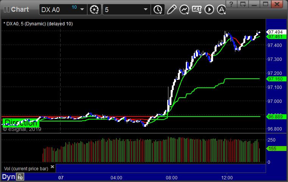Expand the DX A0 symbol dropdown
The width and height of the screenshot is (288, 182).
(x=82, y=9)
